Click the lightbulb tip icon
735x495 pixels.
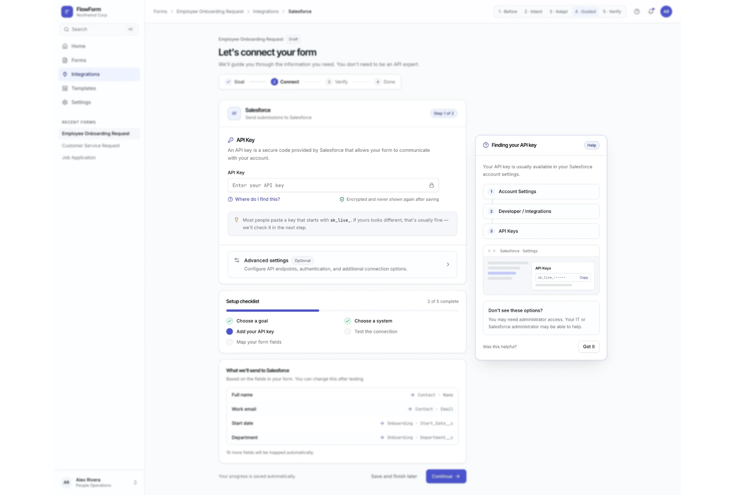click(x=236, y=220)
